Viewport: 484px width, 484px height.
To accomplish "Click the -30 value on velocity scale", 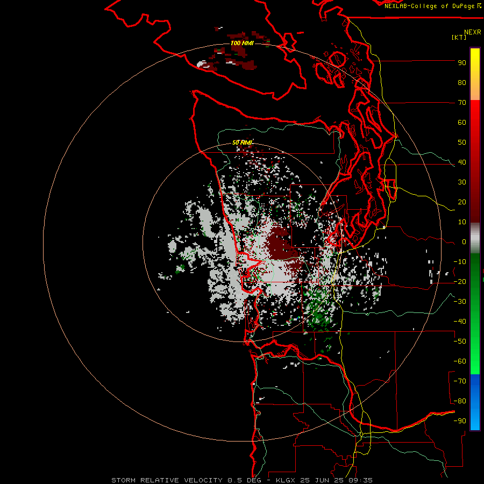I will click(x=460, y=302).
